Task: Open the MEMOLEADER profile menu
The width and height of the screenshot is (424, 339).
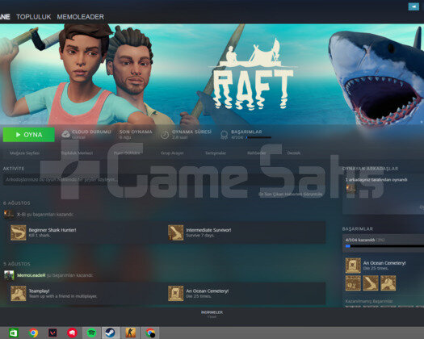Action: pyautogui.click(x=80, y=17)
